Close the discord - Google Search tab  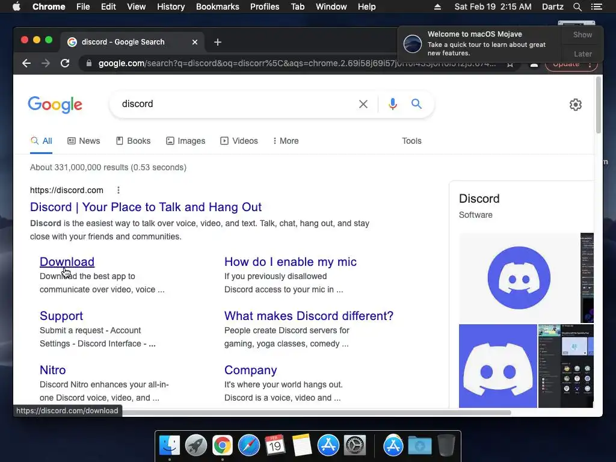tap(195, 42)
